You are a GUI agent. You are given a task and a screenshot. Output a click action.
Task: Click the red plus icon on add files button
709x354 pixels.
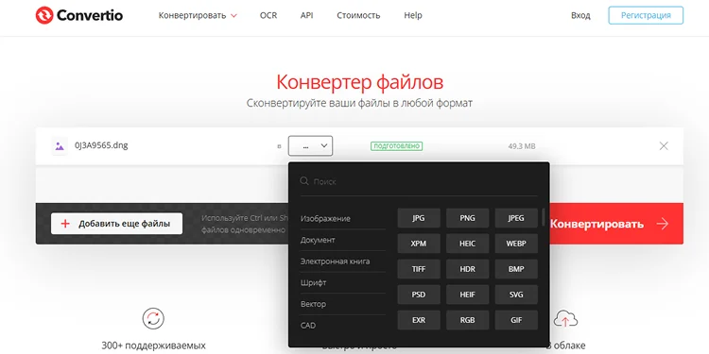[65, 224]
